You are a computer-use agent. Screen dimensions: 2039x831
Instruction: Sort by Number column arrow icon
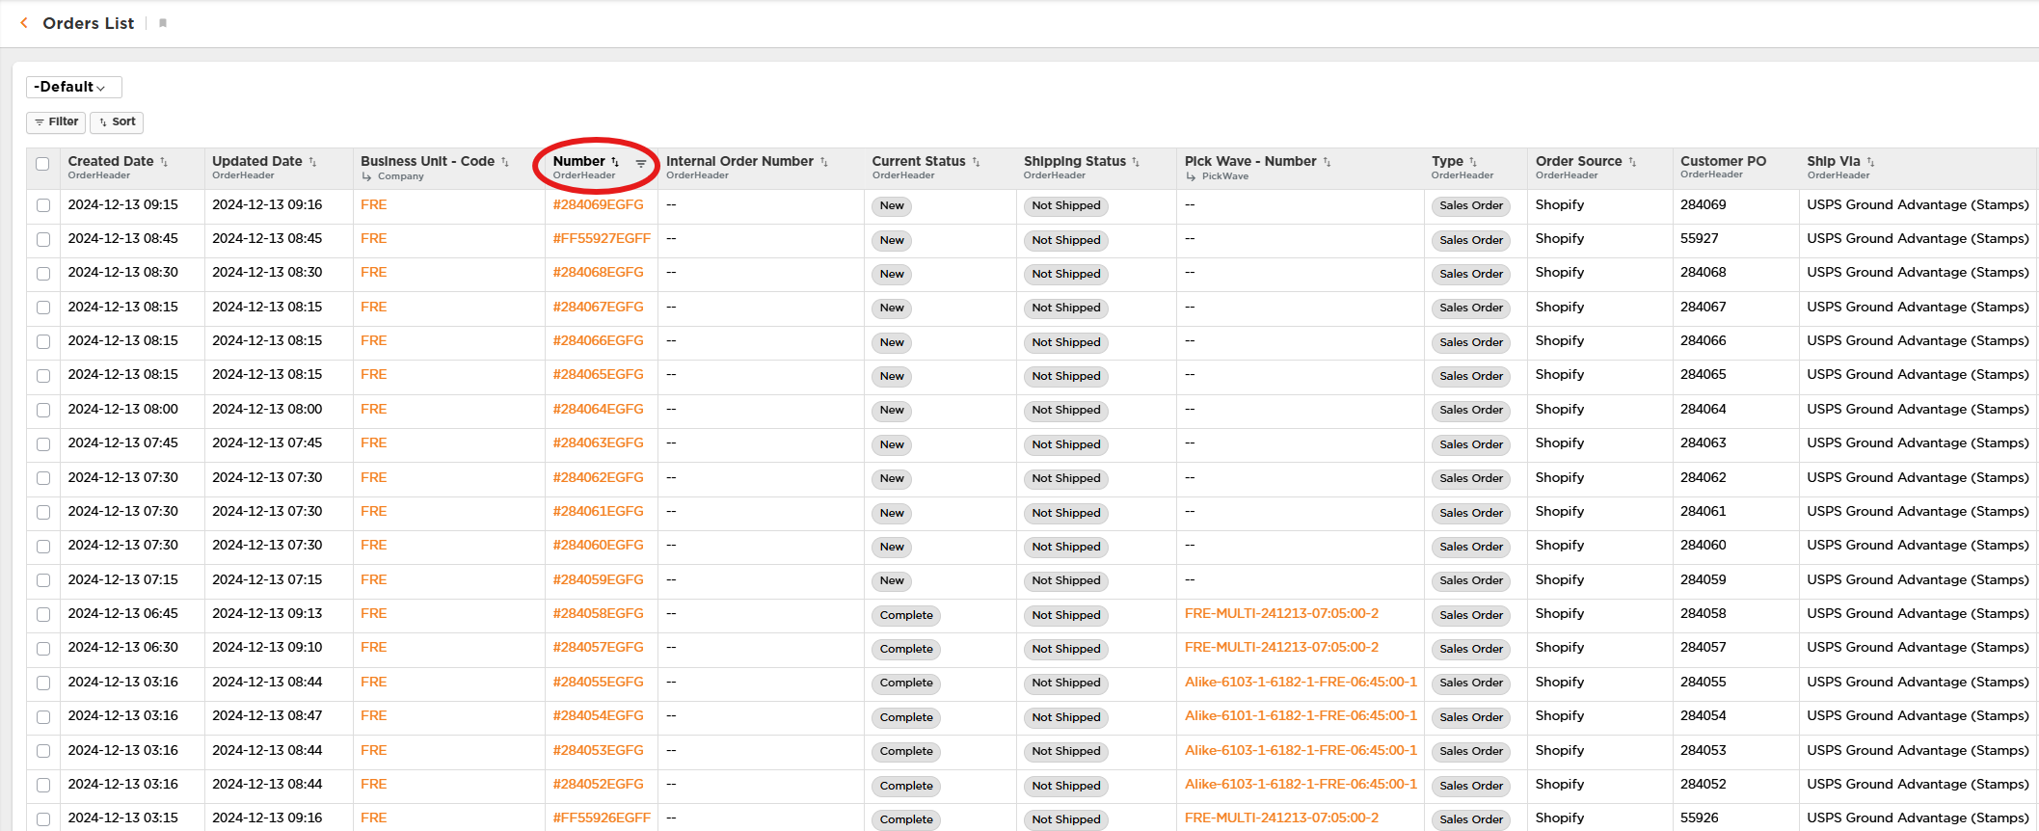tap(615, 162)
